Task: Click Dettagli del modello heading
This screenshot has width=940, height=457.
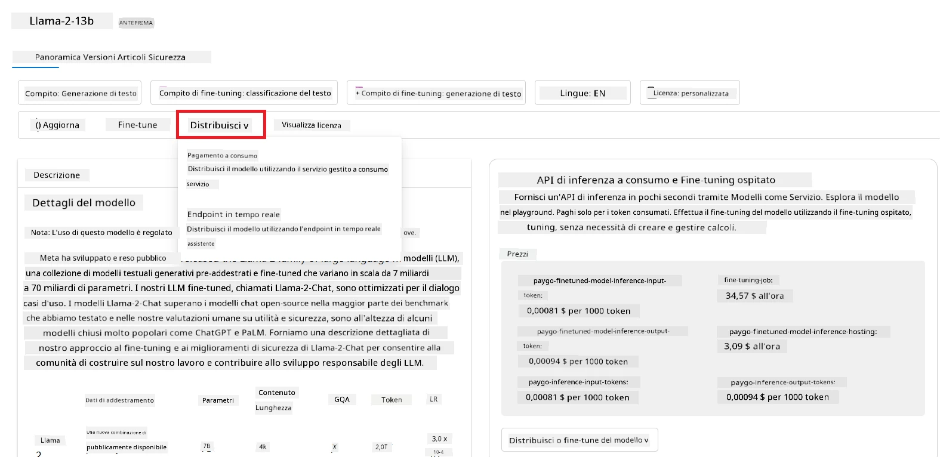Action: tap(84, 203)
